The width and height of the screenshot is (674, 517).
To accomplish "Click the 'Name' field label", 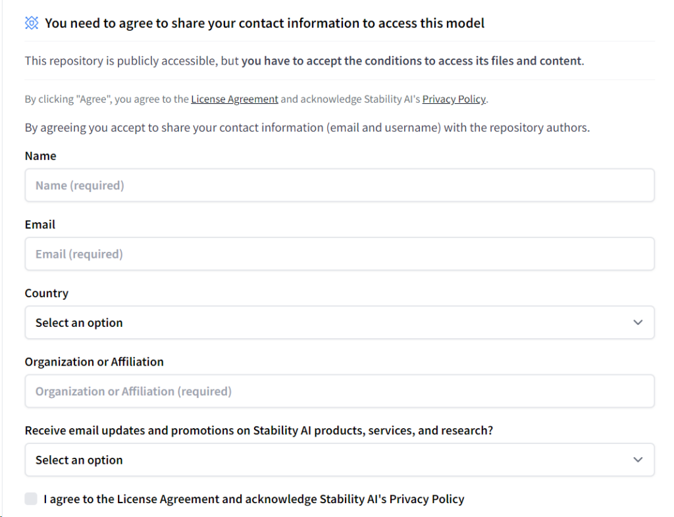I will click(40, 156).
